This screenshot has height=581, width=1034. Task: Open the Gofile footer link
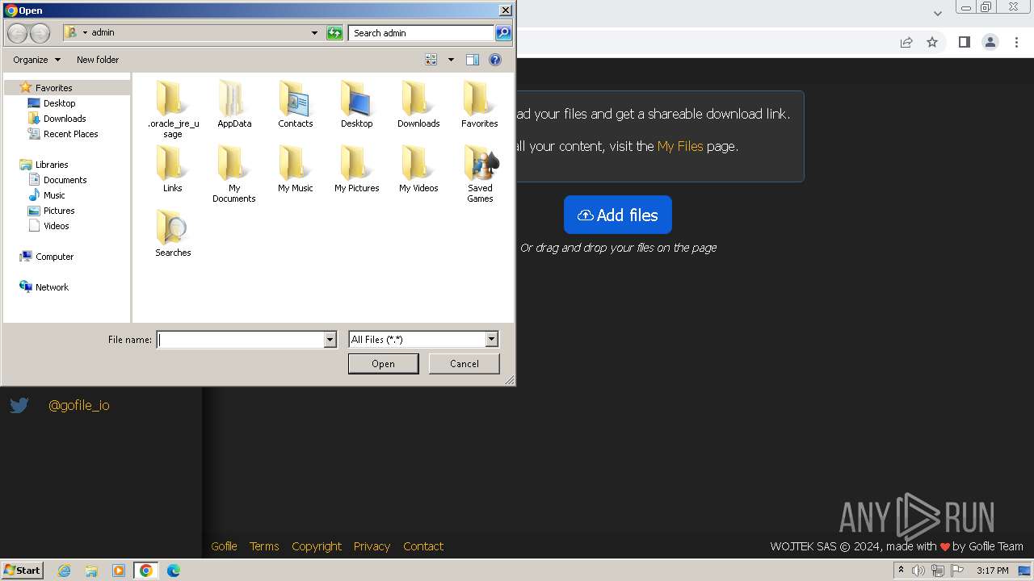(x=224, y=546)
